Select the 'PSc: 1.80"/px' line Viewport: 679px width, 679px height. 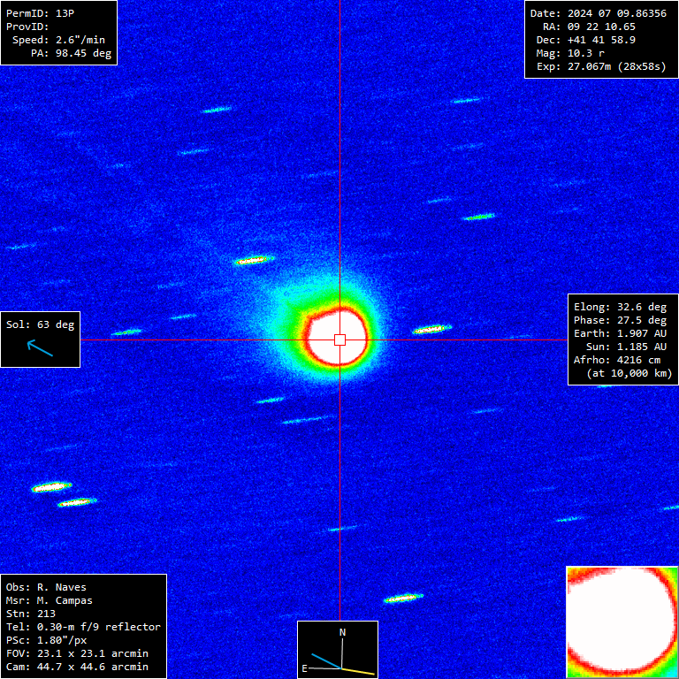[46, 640]
